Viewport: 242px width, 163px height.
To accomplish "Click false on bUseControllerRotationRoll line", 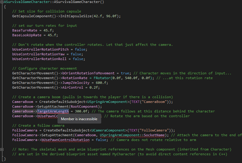I will tap(78, 59).
